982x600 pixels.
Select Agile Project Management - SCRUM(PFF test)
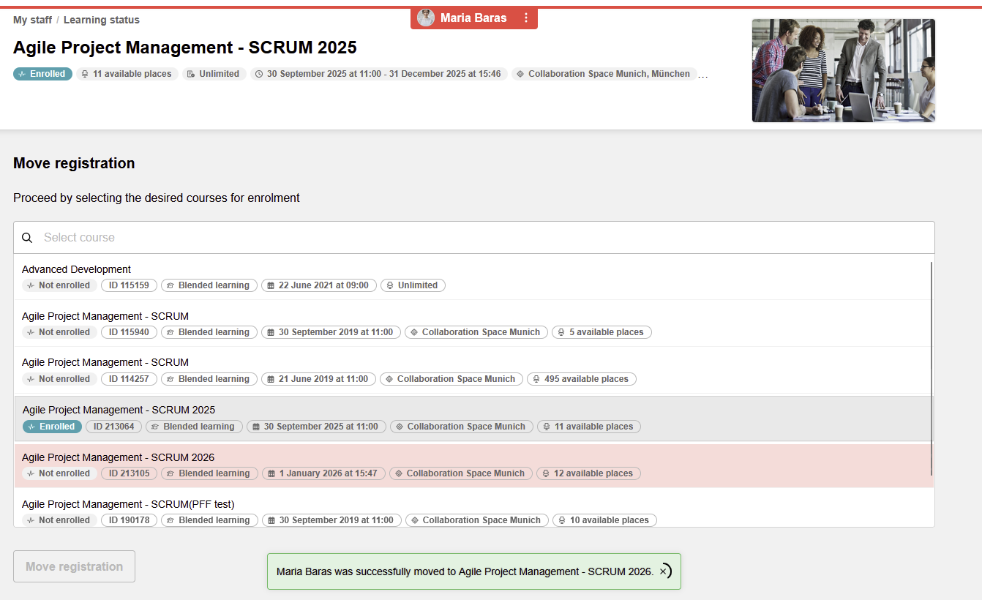pyautogui.click(x=128, y=504)
